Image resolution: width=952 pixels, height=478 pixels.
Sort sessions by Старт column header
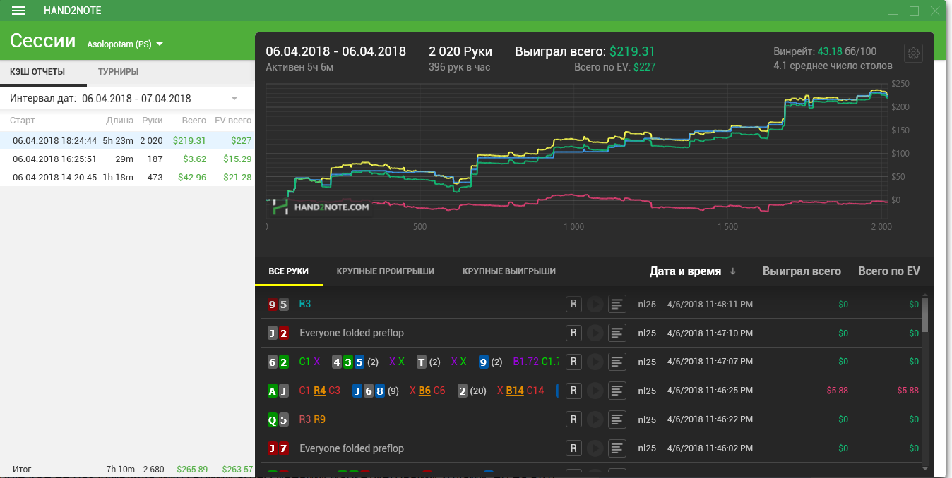click(x=23, y=121)
